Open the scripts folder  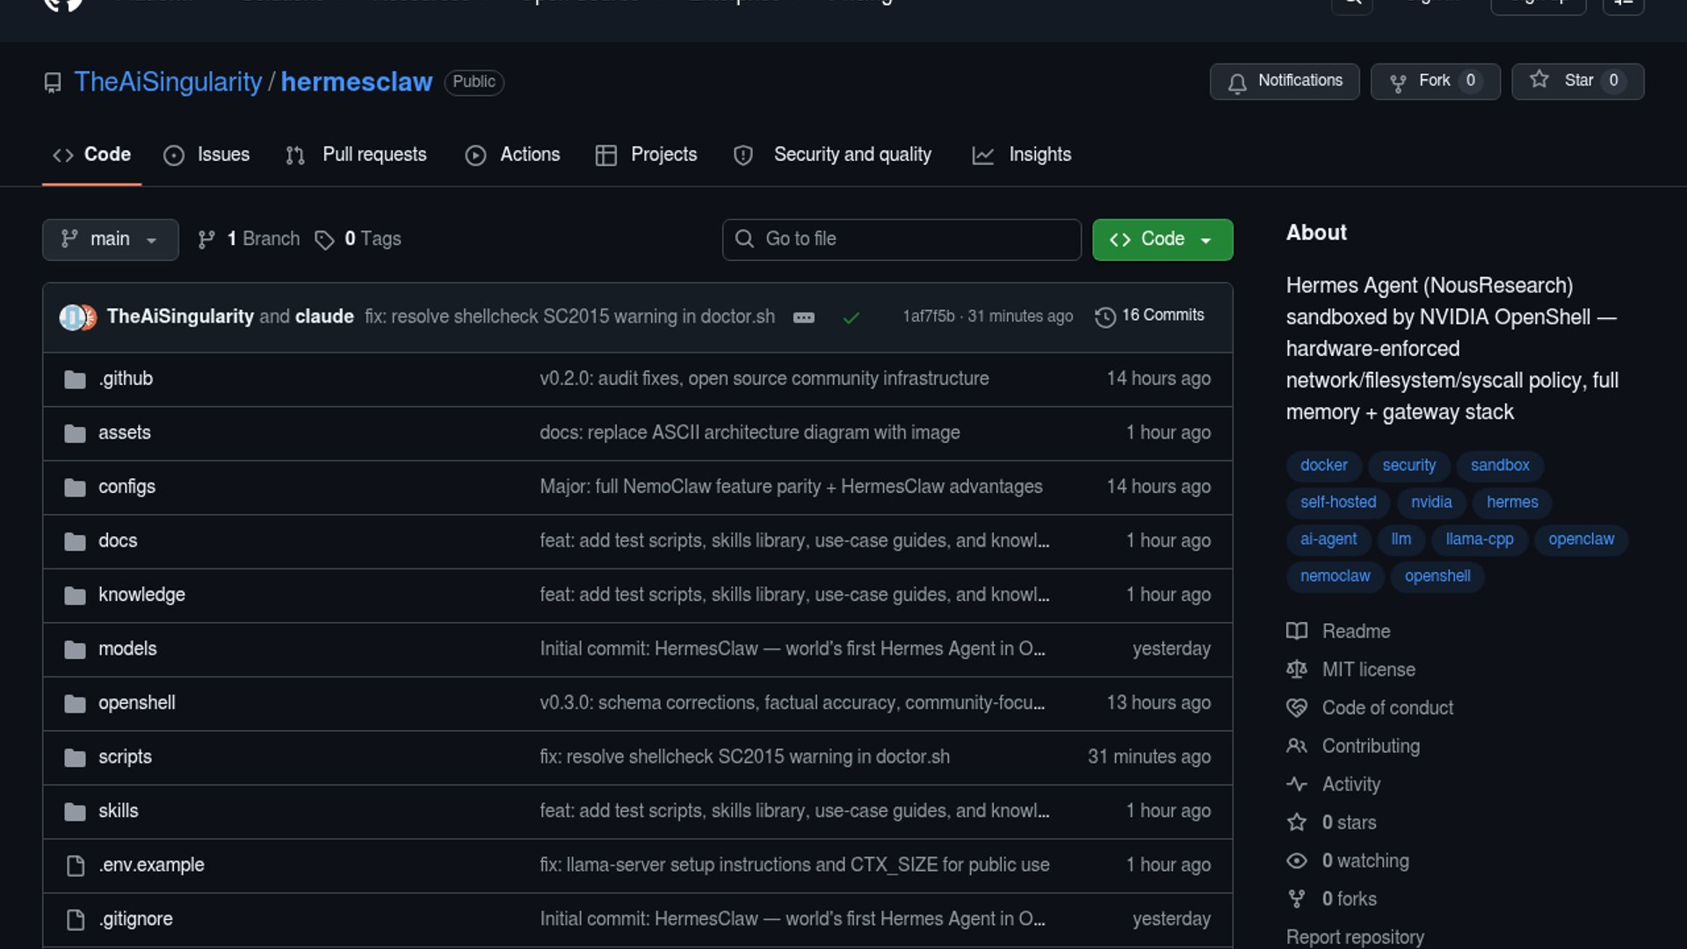tap(125, 757)
